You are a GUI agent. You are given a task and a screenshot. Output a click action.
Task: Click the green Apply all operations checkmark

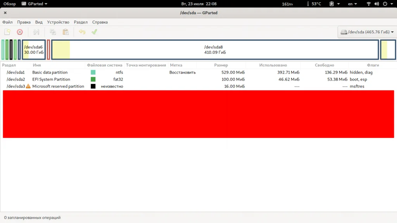(95, 32)
